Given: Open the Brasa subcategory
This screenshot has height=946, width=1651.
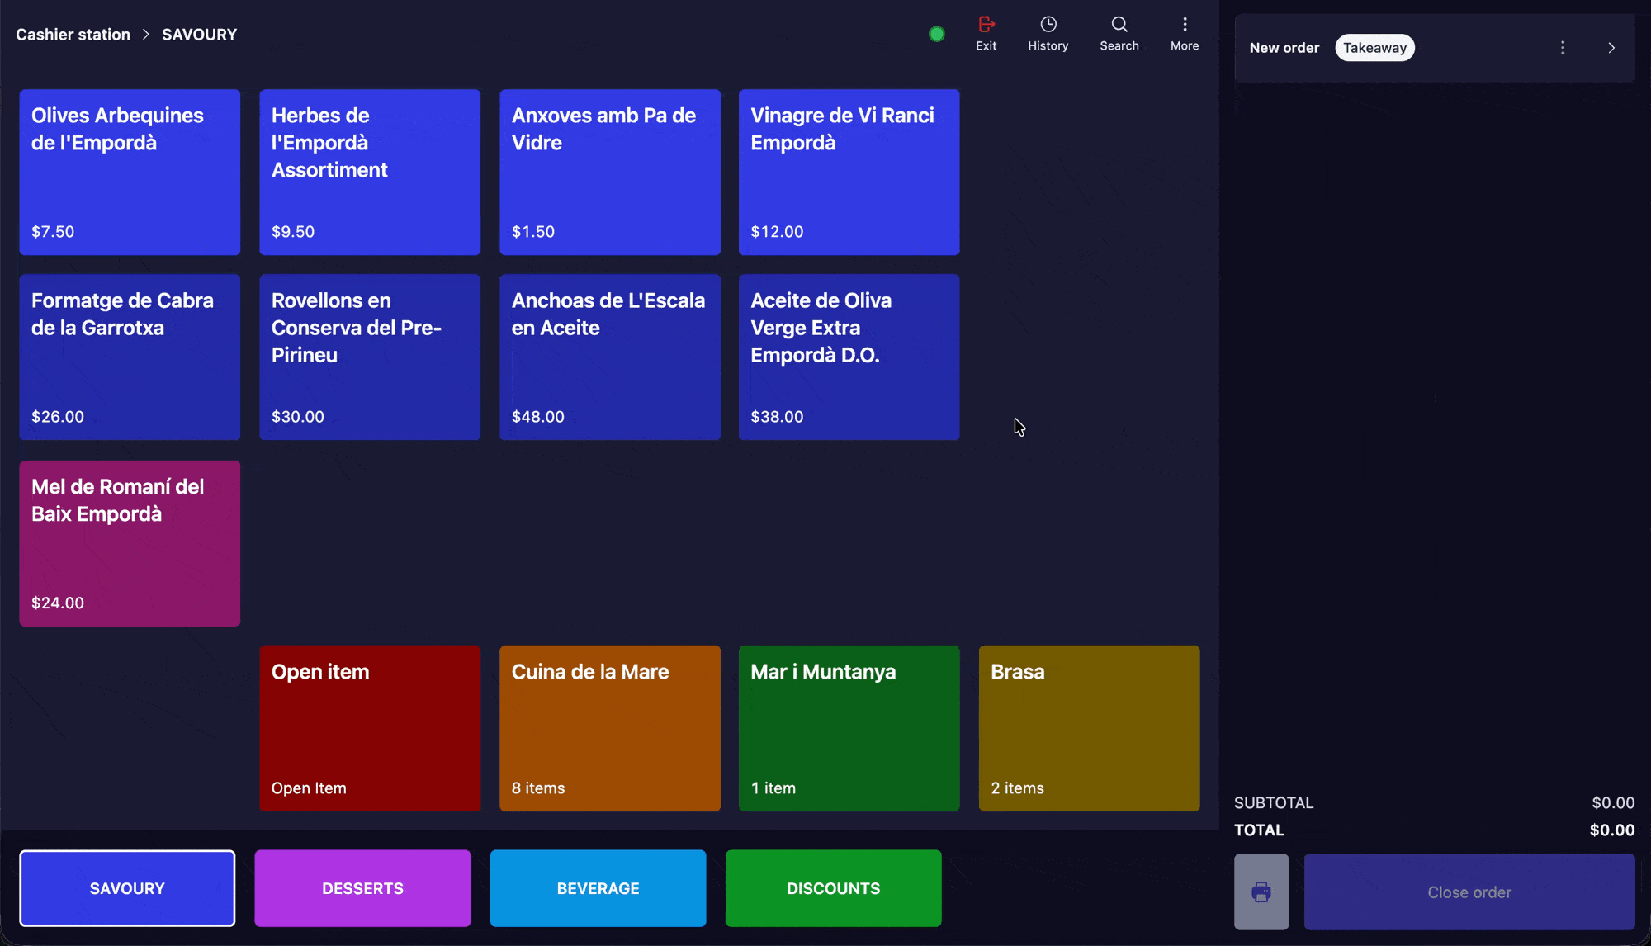Looking at the screenshot, I should click(x=1088, y=727).
